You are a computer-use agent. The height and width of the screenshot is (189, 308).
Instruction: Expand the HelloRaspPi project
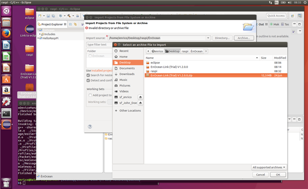coord(38,38)
